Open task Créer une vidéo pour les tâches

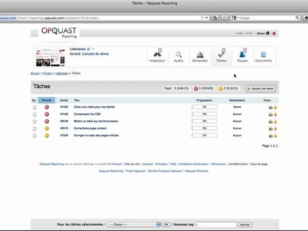pos(94,107)
